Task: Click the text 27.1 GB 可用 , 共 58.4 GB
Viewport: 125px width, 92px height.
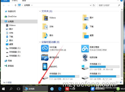Action: [101, 69]
